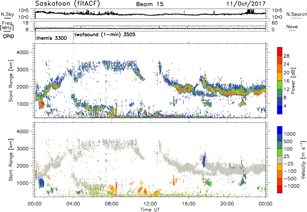Click the '12:00' time tick label
Screen dimensions: 307x212
pos(150,204)
